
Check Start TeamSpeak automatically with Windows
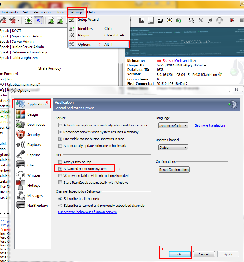[60, 183]
